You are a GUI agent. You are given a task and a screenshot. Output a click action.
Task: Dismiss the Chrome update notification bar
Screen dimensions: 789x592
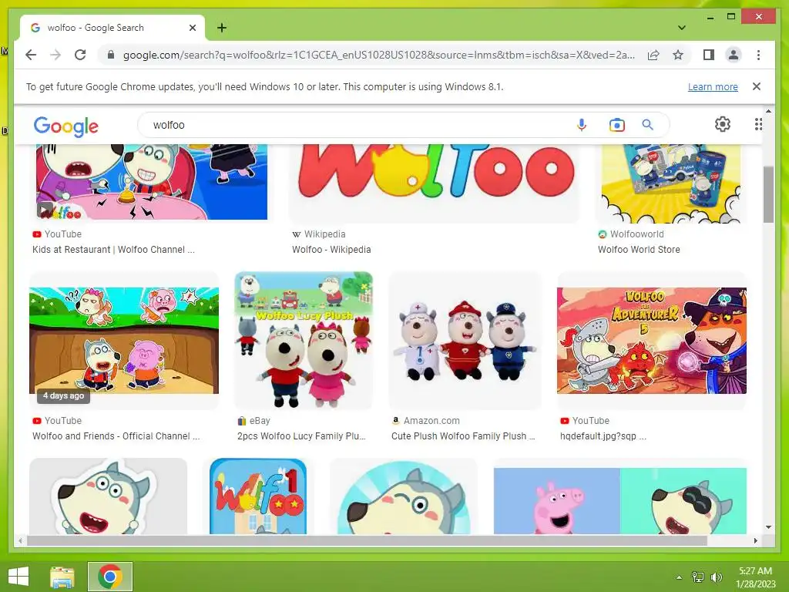[756, 86]
